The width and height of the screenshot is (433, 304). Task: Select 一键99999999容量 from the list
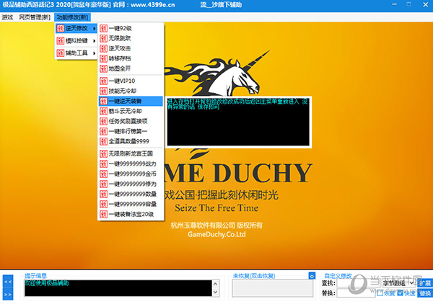[x=131, y=204]
